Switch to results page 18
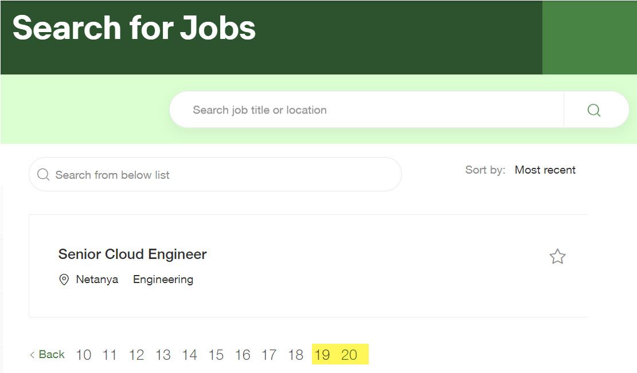The height and width of the screenshot is (373, 637). click(296, 355)
